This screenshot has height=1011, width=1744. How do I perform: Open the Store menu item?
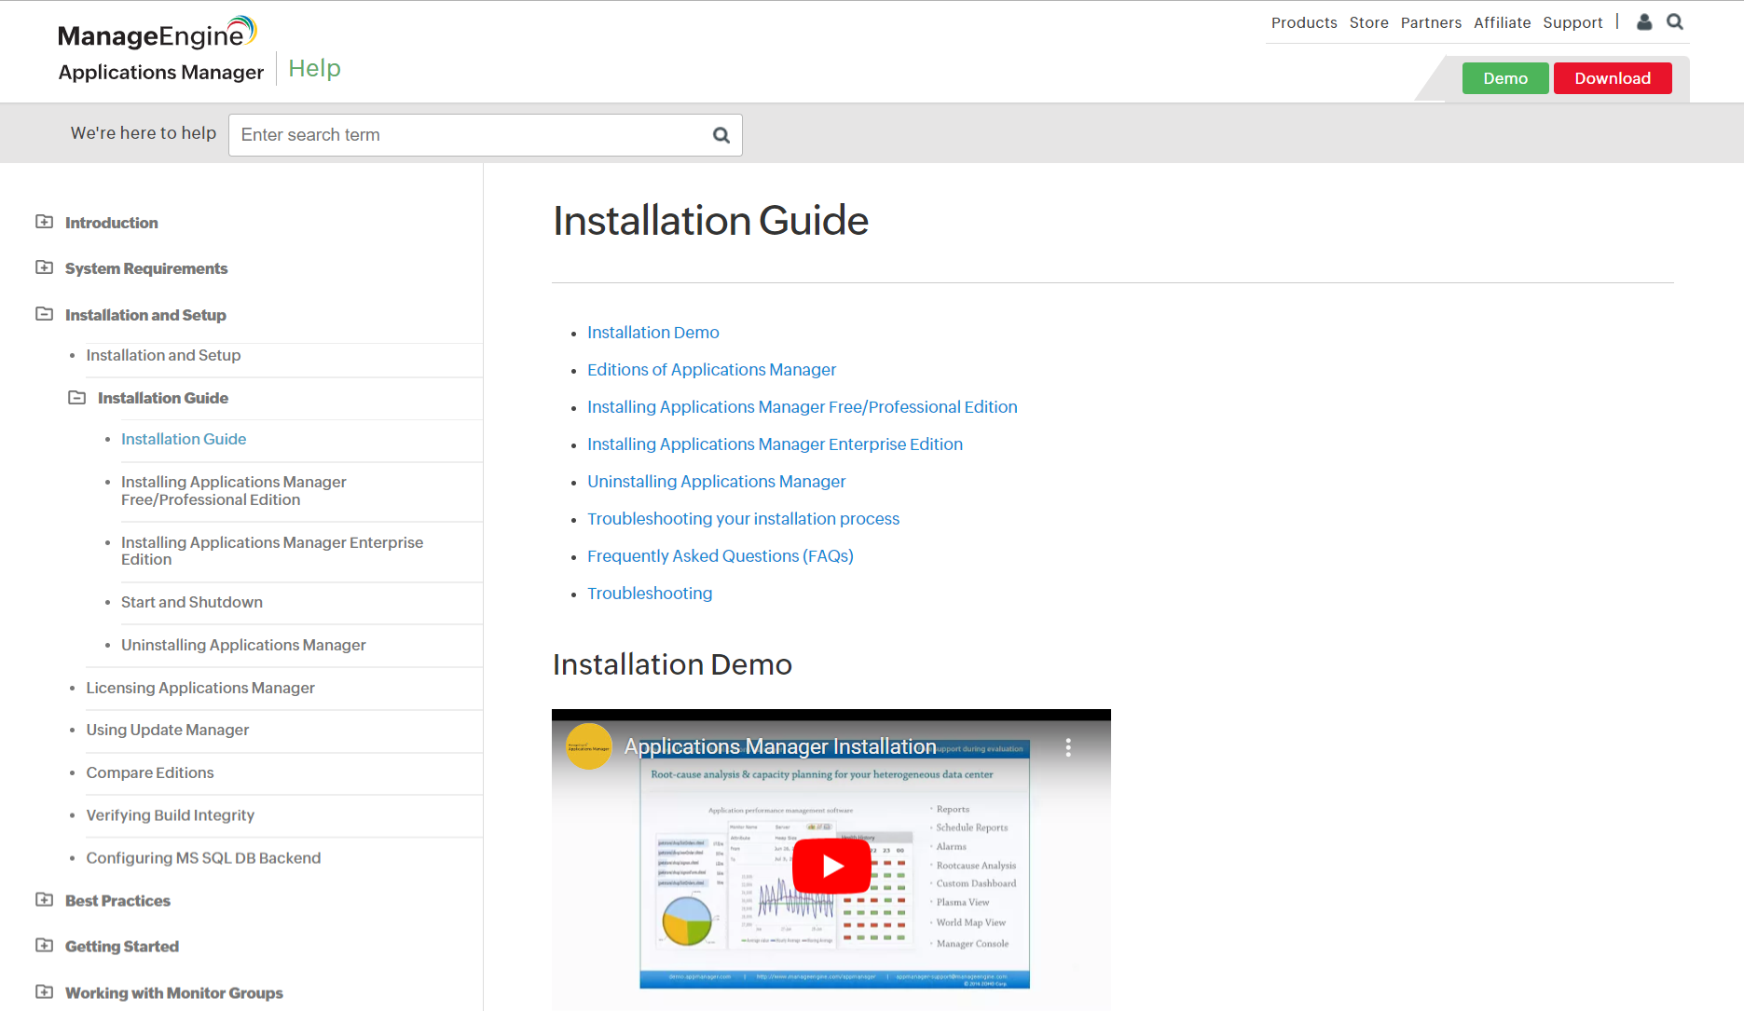(x=1368, y=22)
